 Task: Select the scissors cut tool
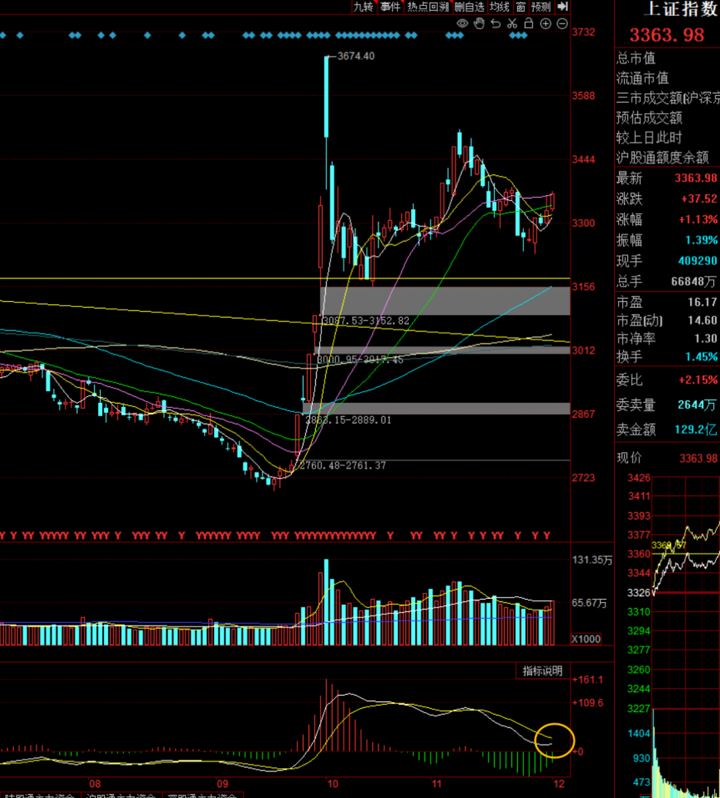(x=512, y=24)
